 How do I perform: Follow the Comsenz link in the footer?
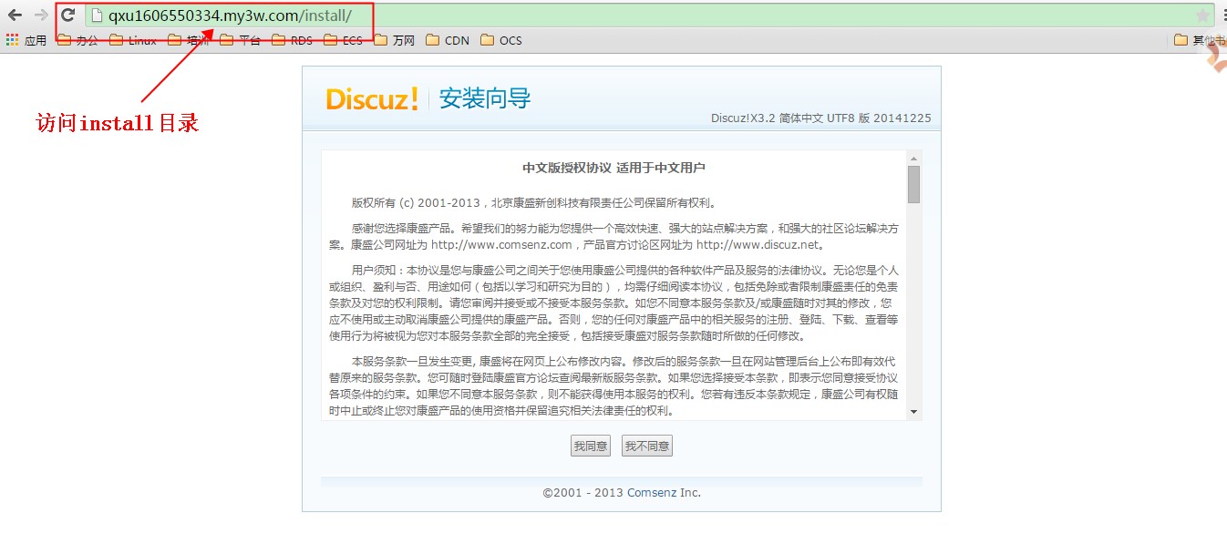click(652, 492)
